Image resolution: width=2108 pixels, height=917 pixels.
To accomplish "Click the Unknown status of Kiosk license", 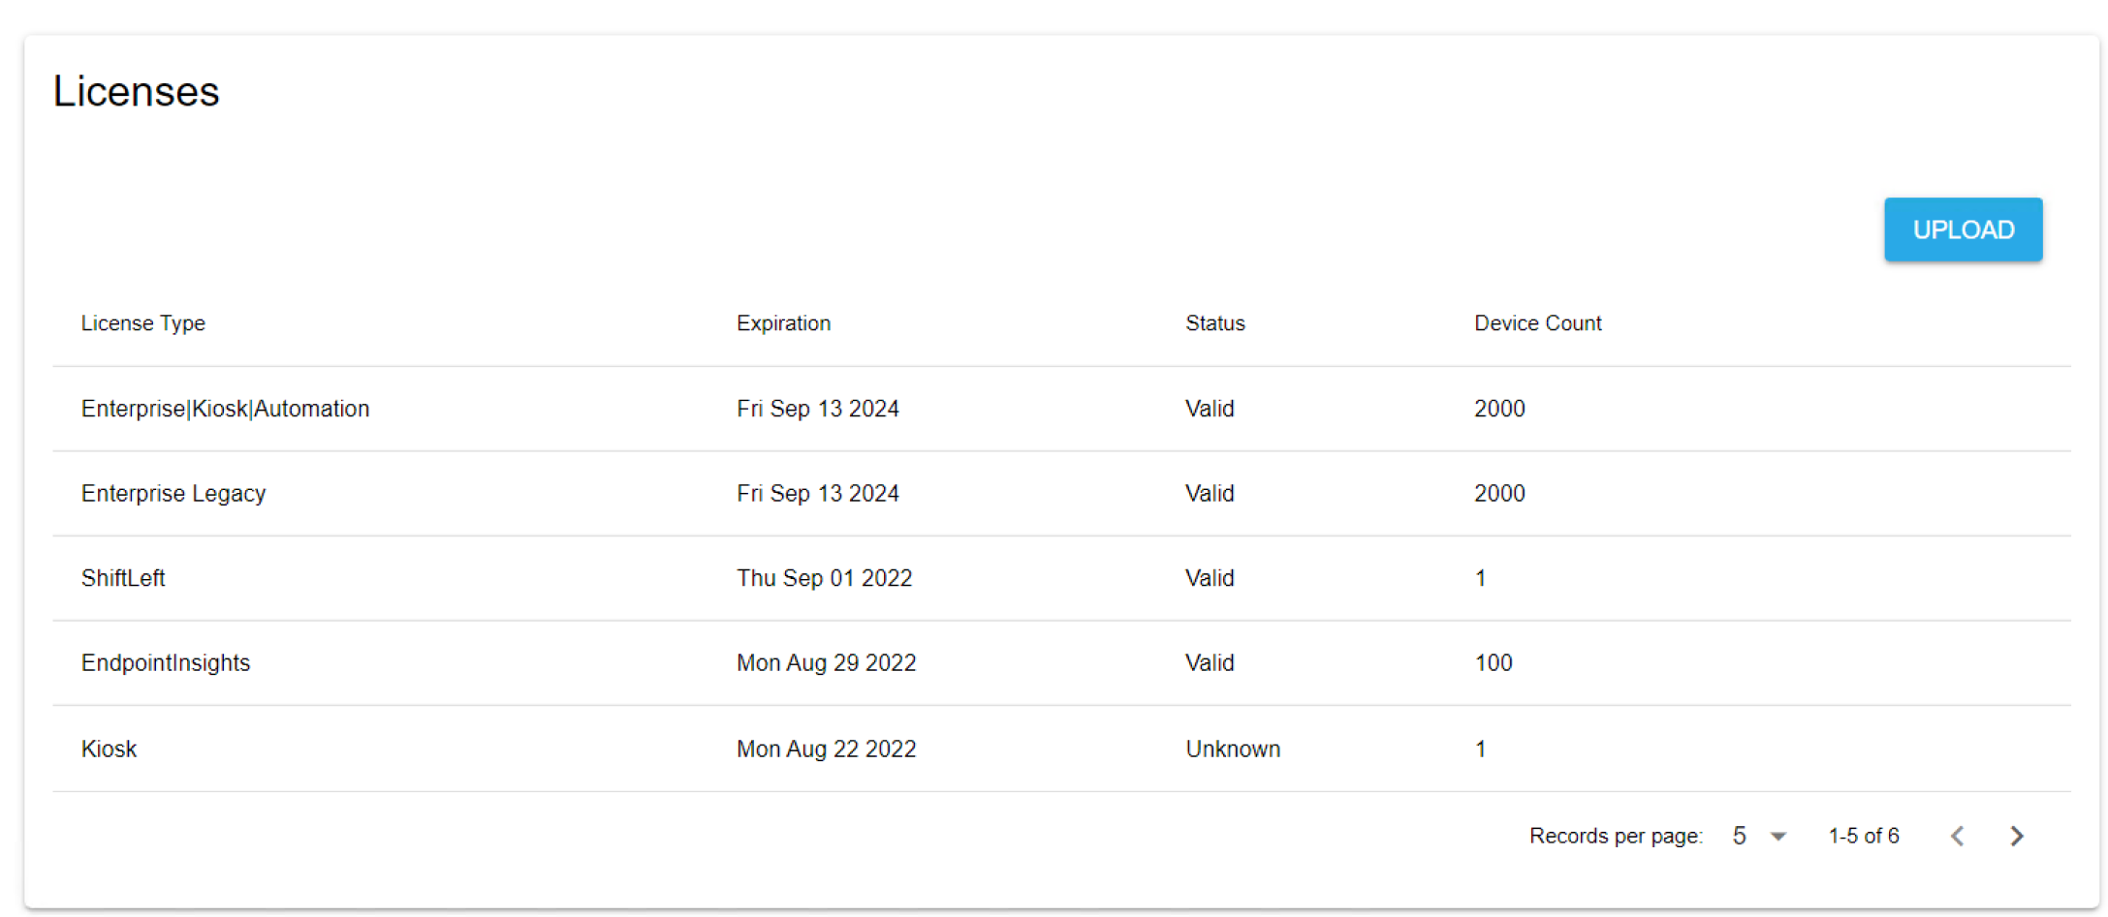I will click(1233, 749).
